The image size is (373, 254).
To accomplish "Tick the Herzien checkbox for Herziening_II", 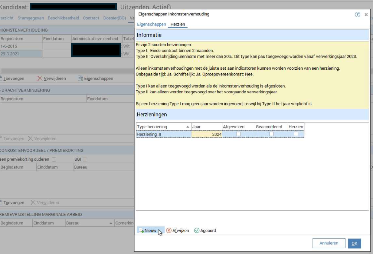I will click(x=296, y=134).
